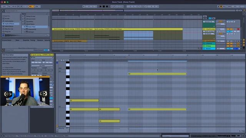This screenshot has height=138, width=246.
Task: Click the Link button in control bar
Action: (4, 7)
